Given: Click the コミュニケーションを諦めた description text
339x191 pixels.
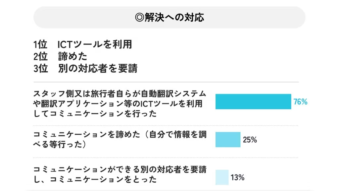Looking at the screenshot, I should (120, 139).
